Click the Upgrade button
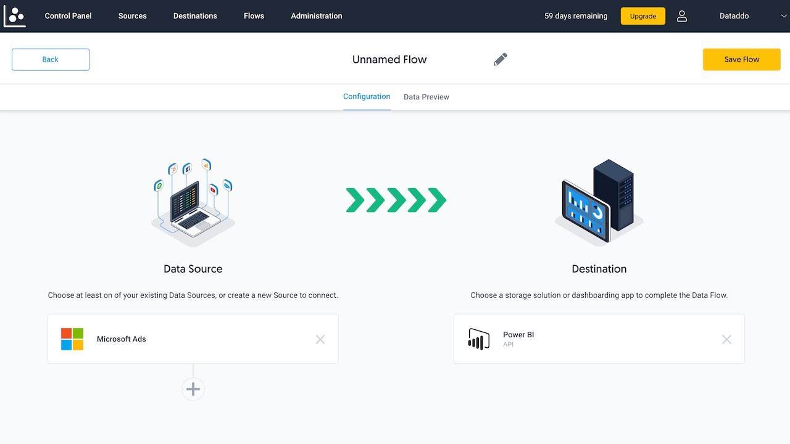Screen dimensions: 790x444 [643, 16]
